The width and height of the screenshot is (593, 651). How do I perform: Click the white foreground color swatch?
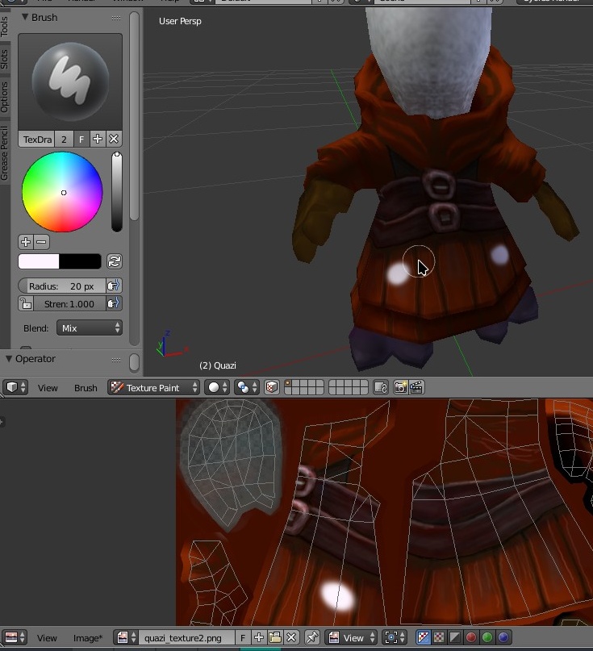tap(39, 261)
